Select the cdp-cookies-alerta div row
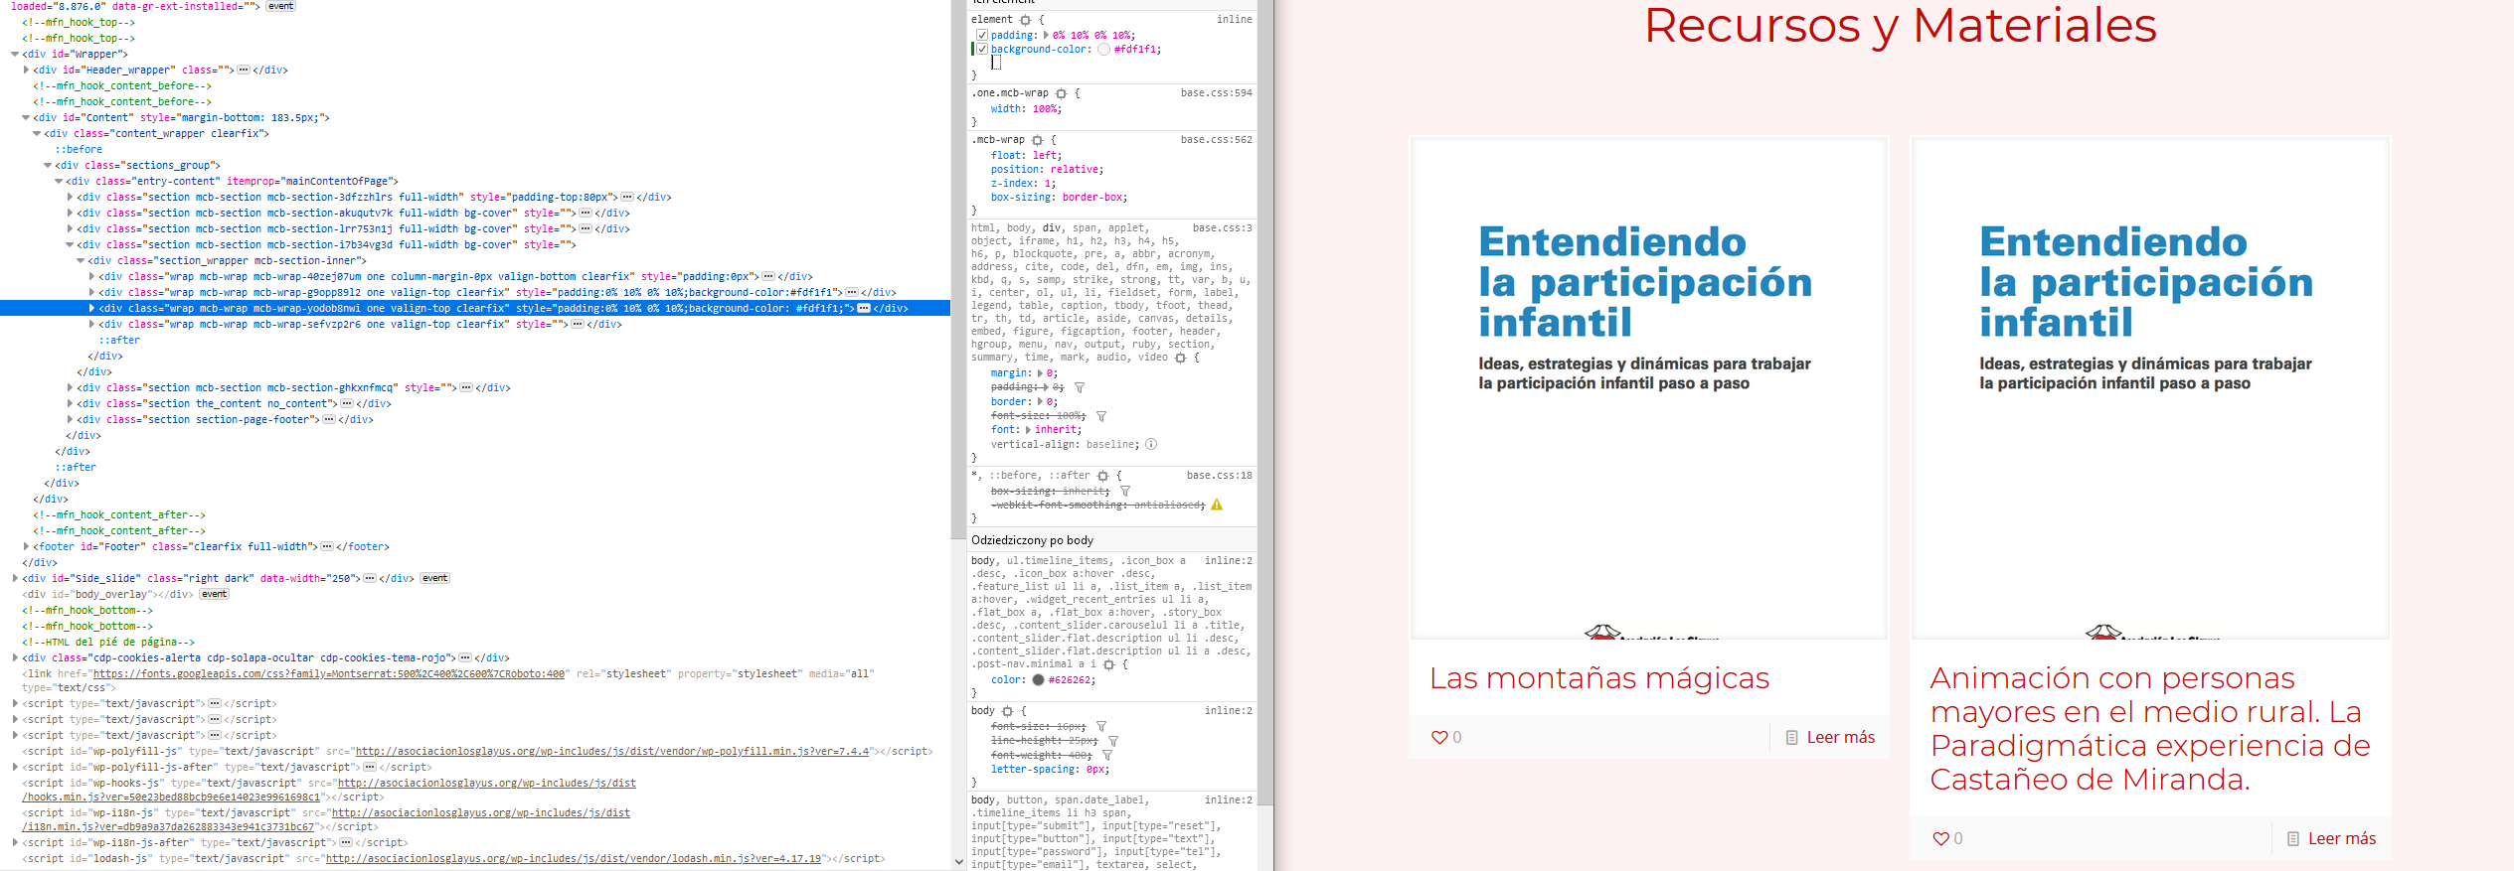Viewport: 2514px width, 871px height. coord(475,657)
